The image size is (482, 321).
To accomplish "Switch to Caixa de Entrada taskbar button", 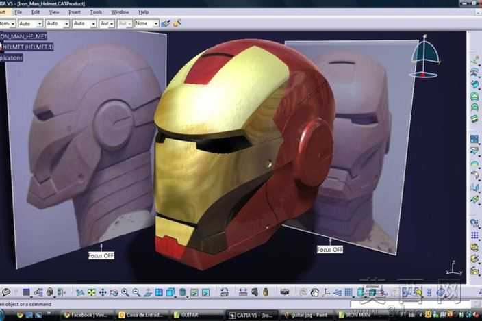I will point(142,315).
